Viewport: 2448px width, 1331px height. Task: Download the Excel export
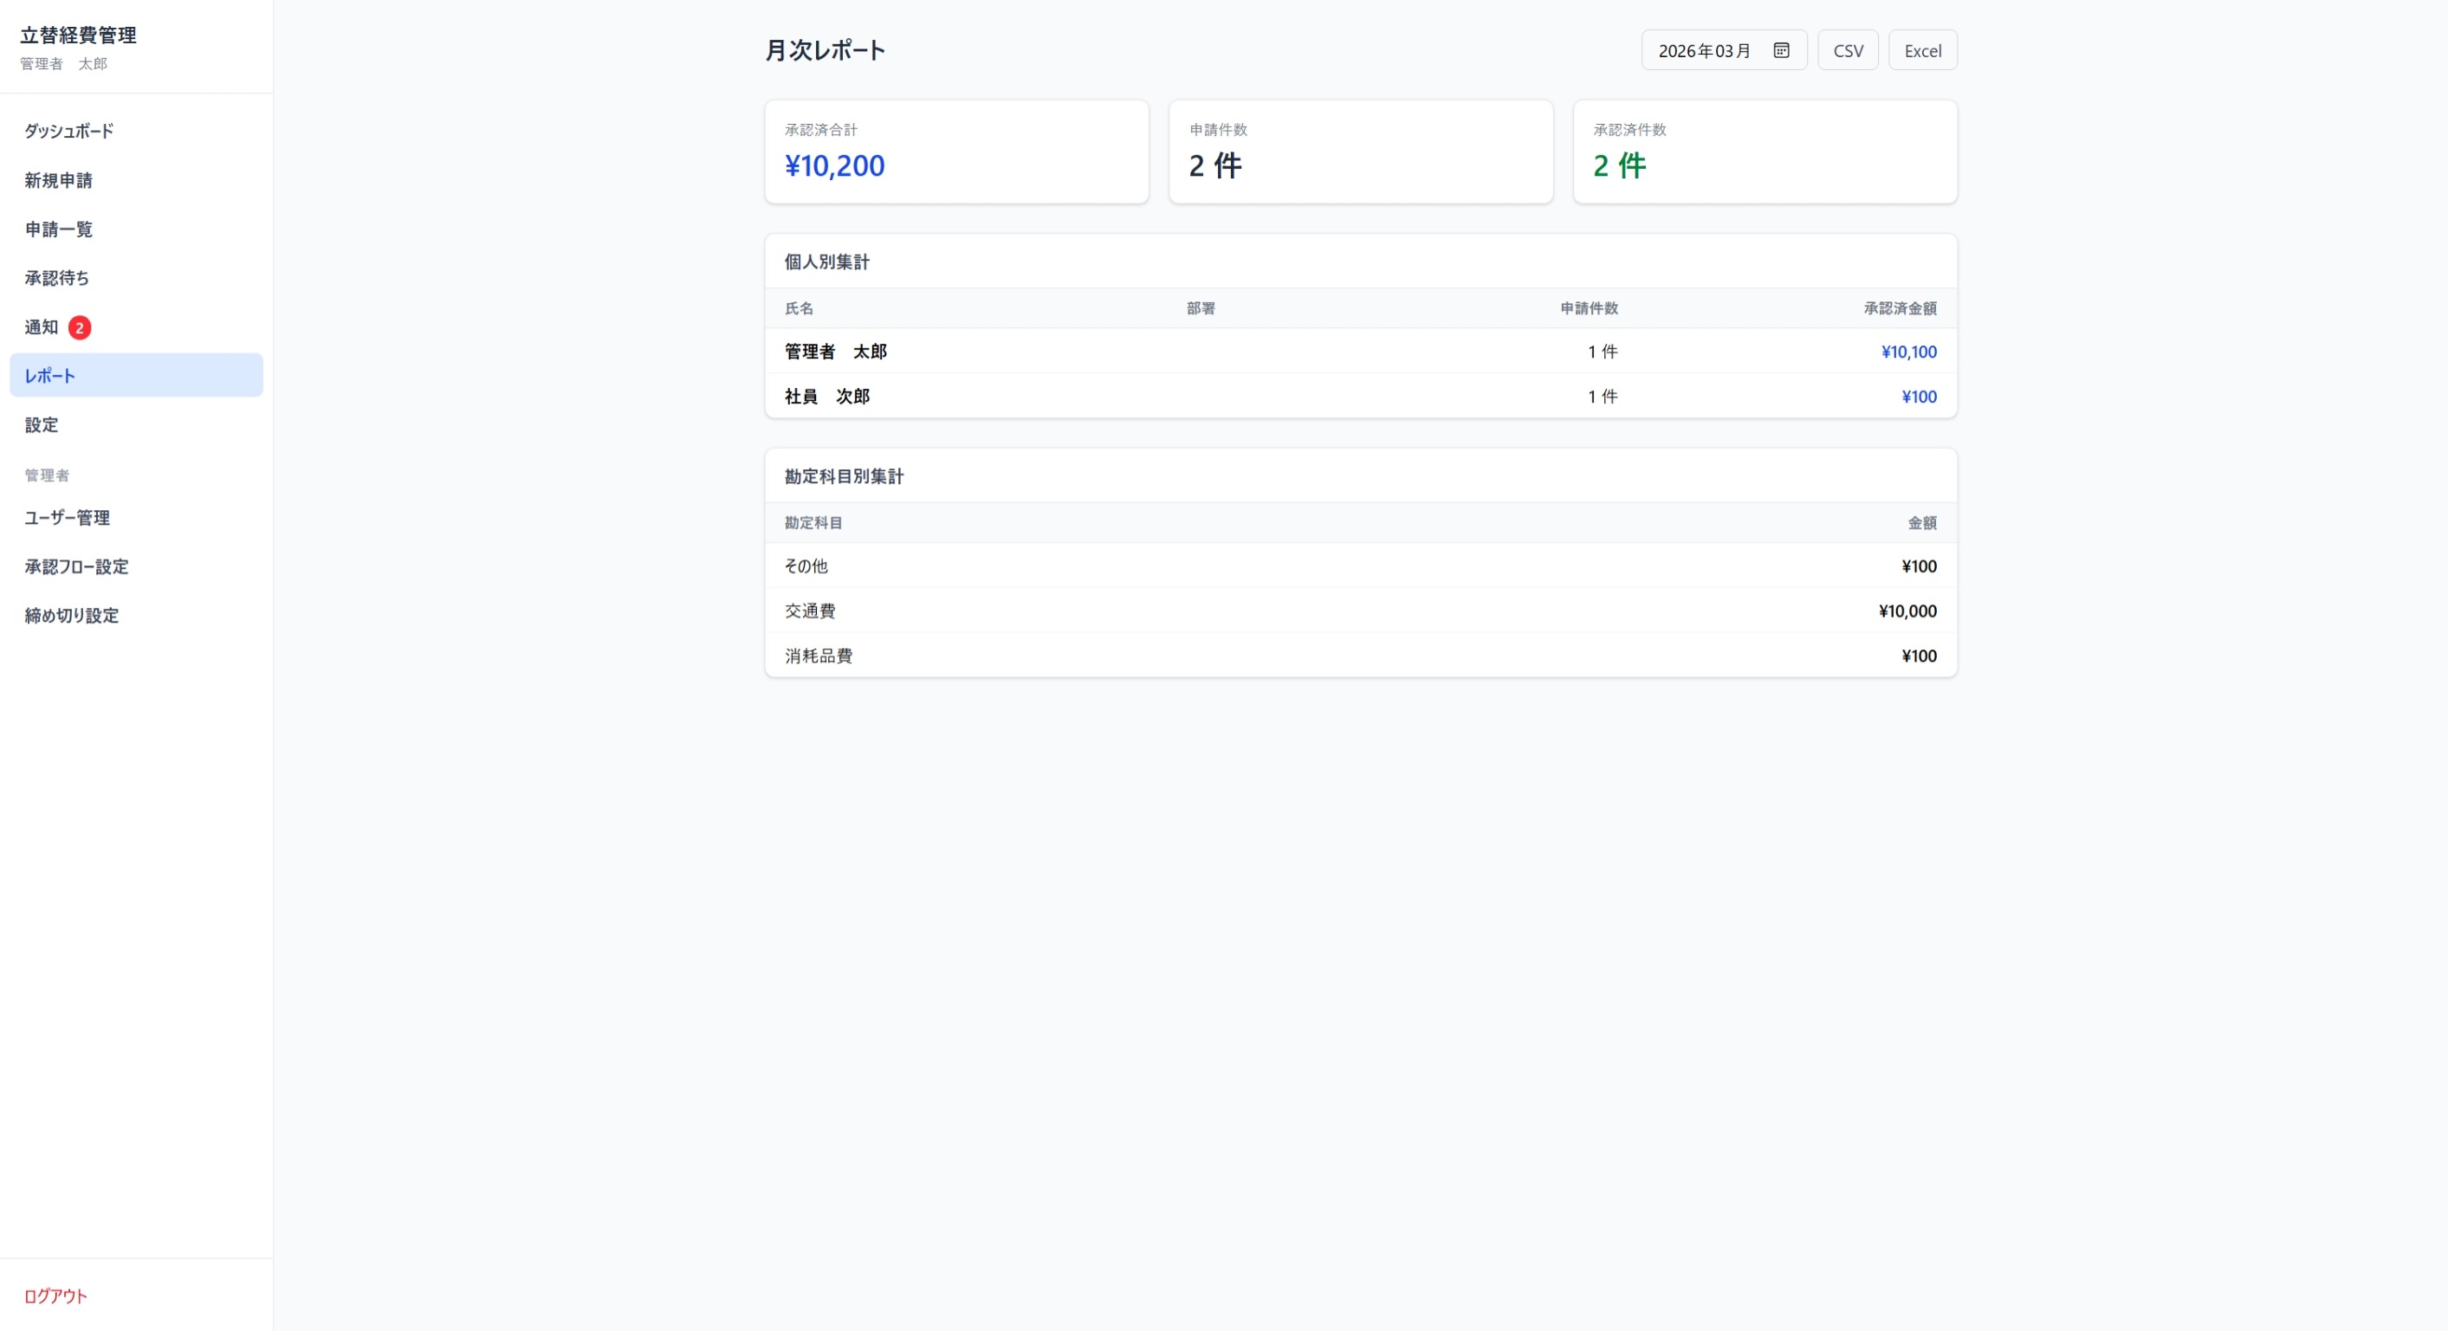[1921, 50]
